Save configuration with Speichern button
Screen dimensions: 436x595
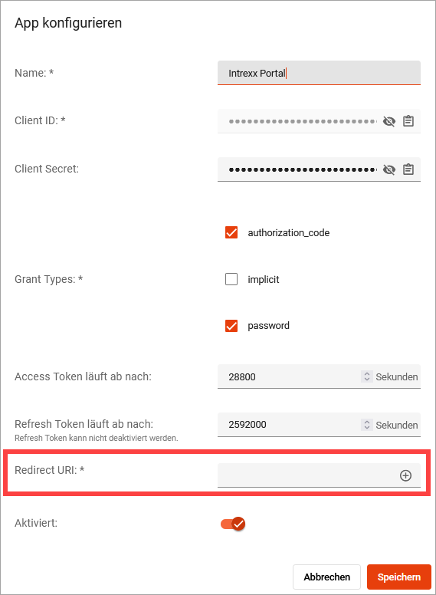point(399,577)
